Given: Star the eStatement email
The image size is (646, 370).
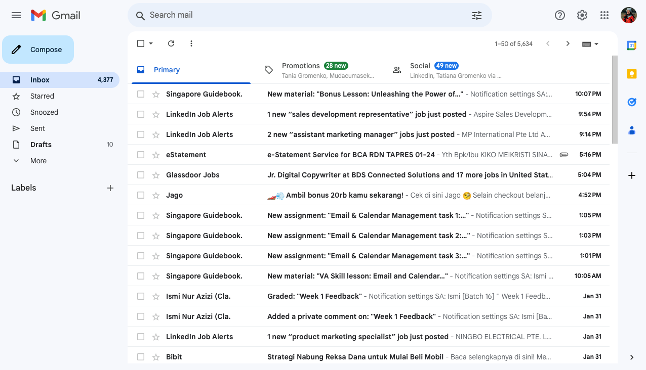Looking at the screenshot, I should point(156,155).
